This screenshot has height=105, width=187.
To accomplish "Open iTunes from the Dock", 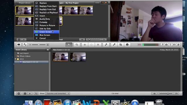I will (x=67, y=102).
